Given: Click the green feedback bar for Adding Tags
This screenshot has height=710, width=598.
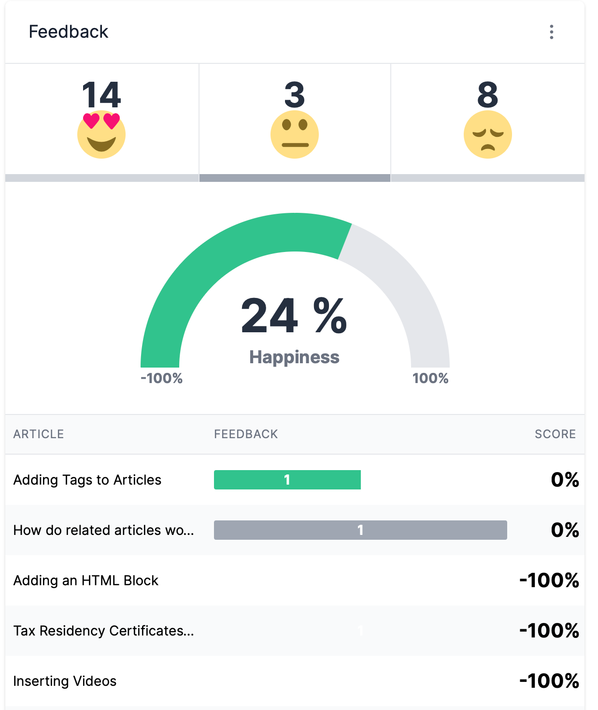Looking at the screenshot, I should (x=287, y=480).
